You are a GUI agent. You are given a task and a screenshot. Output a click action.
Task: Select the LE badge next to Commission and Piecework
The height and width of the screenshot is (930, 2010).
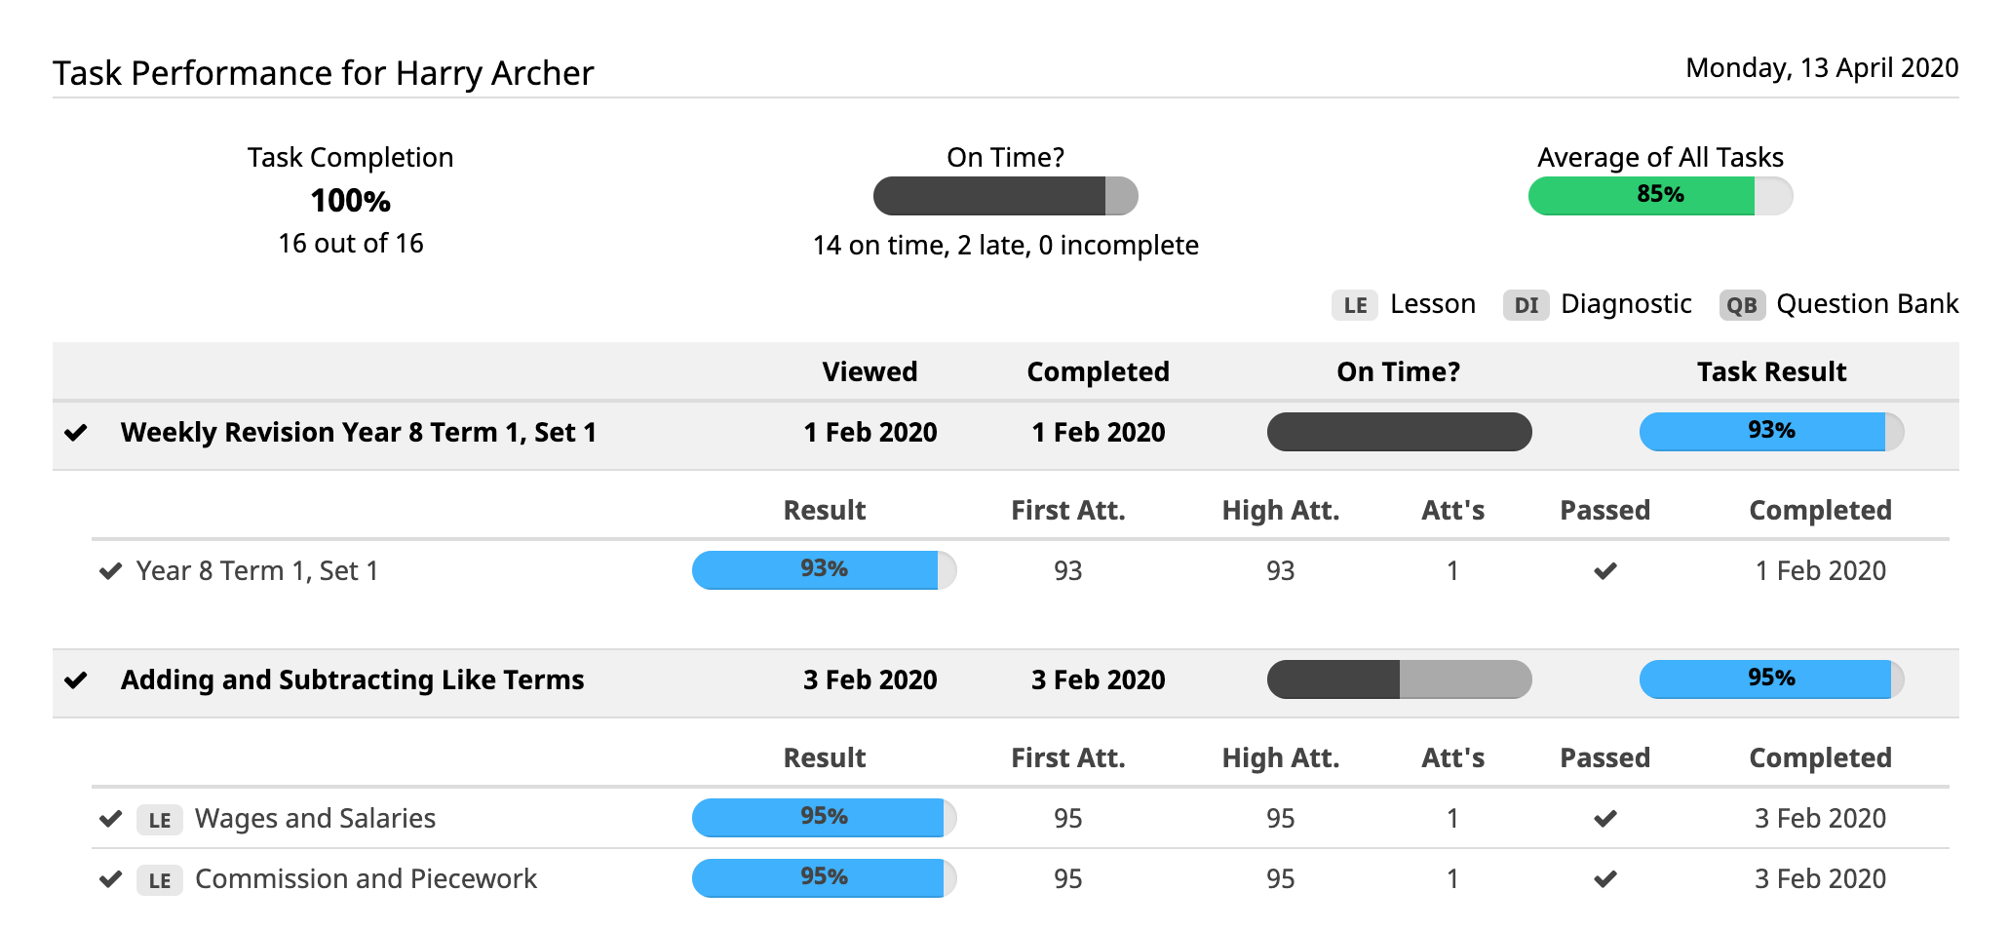[x=159, y=880]
